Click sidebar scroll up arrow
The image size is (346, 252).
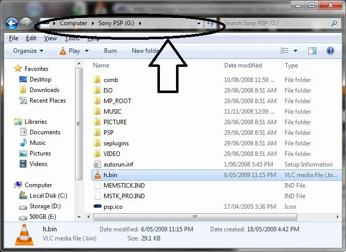[x=79, y=64]
